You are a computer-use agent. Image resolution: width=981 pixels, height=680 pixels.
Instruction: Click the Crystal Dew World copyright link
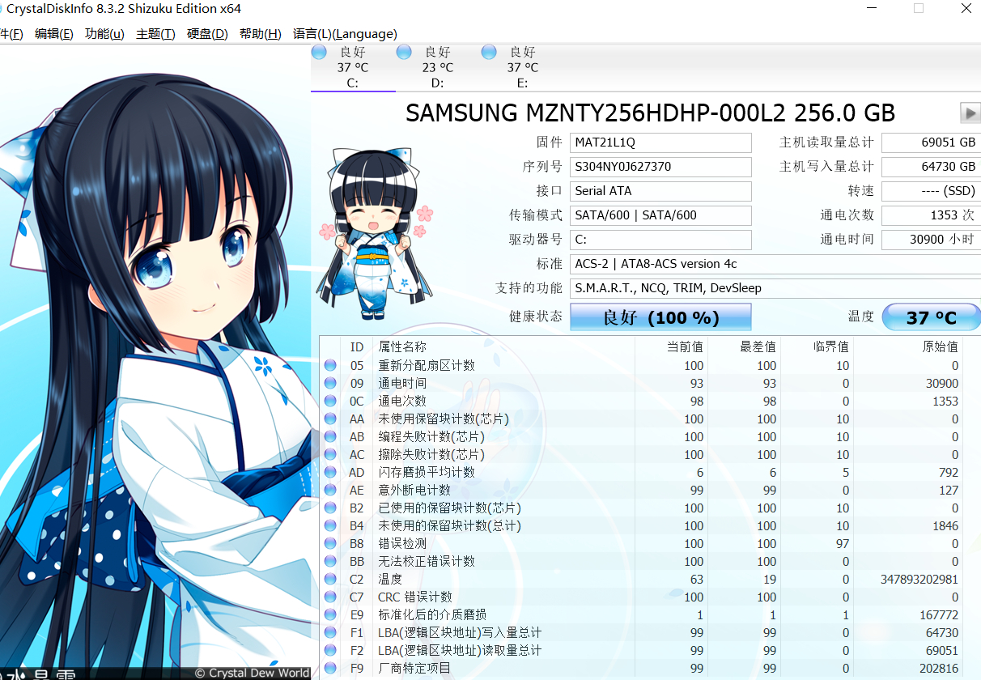coord(252,673)
